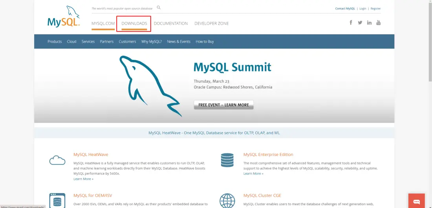Click the Login link

363,9
